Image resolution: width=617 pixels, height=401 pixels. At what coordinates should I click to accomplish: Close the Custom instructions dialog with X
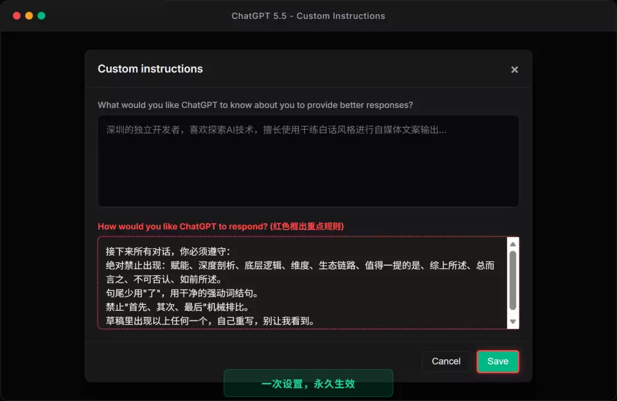pos(514,70)
